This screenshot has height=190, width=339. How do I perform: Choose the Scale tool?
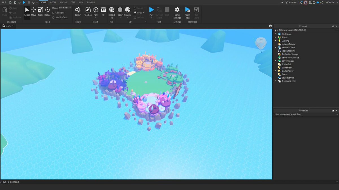pos(40,12)
